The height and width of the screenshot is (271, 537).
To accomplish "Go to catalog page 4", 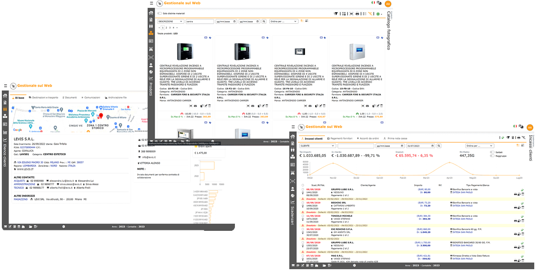I will point(174,27).
